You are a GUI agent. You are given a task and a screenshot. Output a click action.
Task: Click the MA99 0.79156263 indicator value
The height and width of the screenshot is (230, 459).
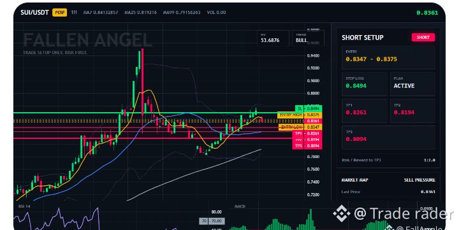tap(182, 12)
